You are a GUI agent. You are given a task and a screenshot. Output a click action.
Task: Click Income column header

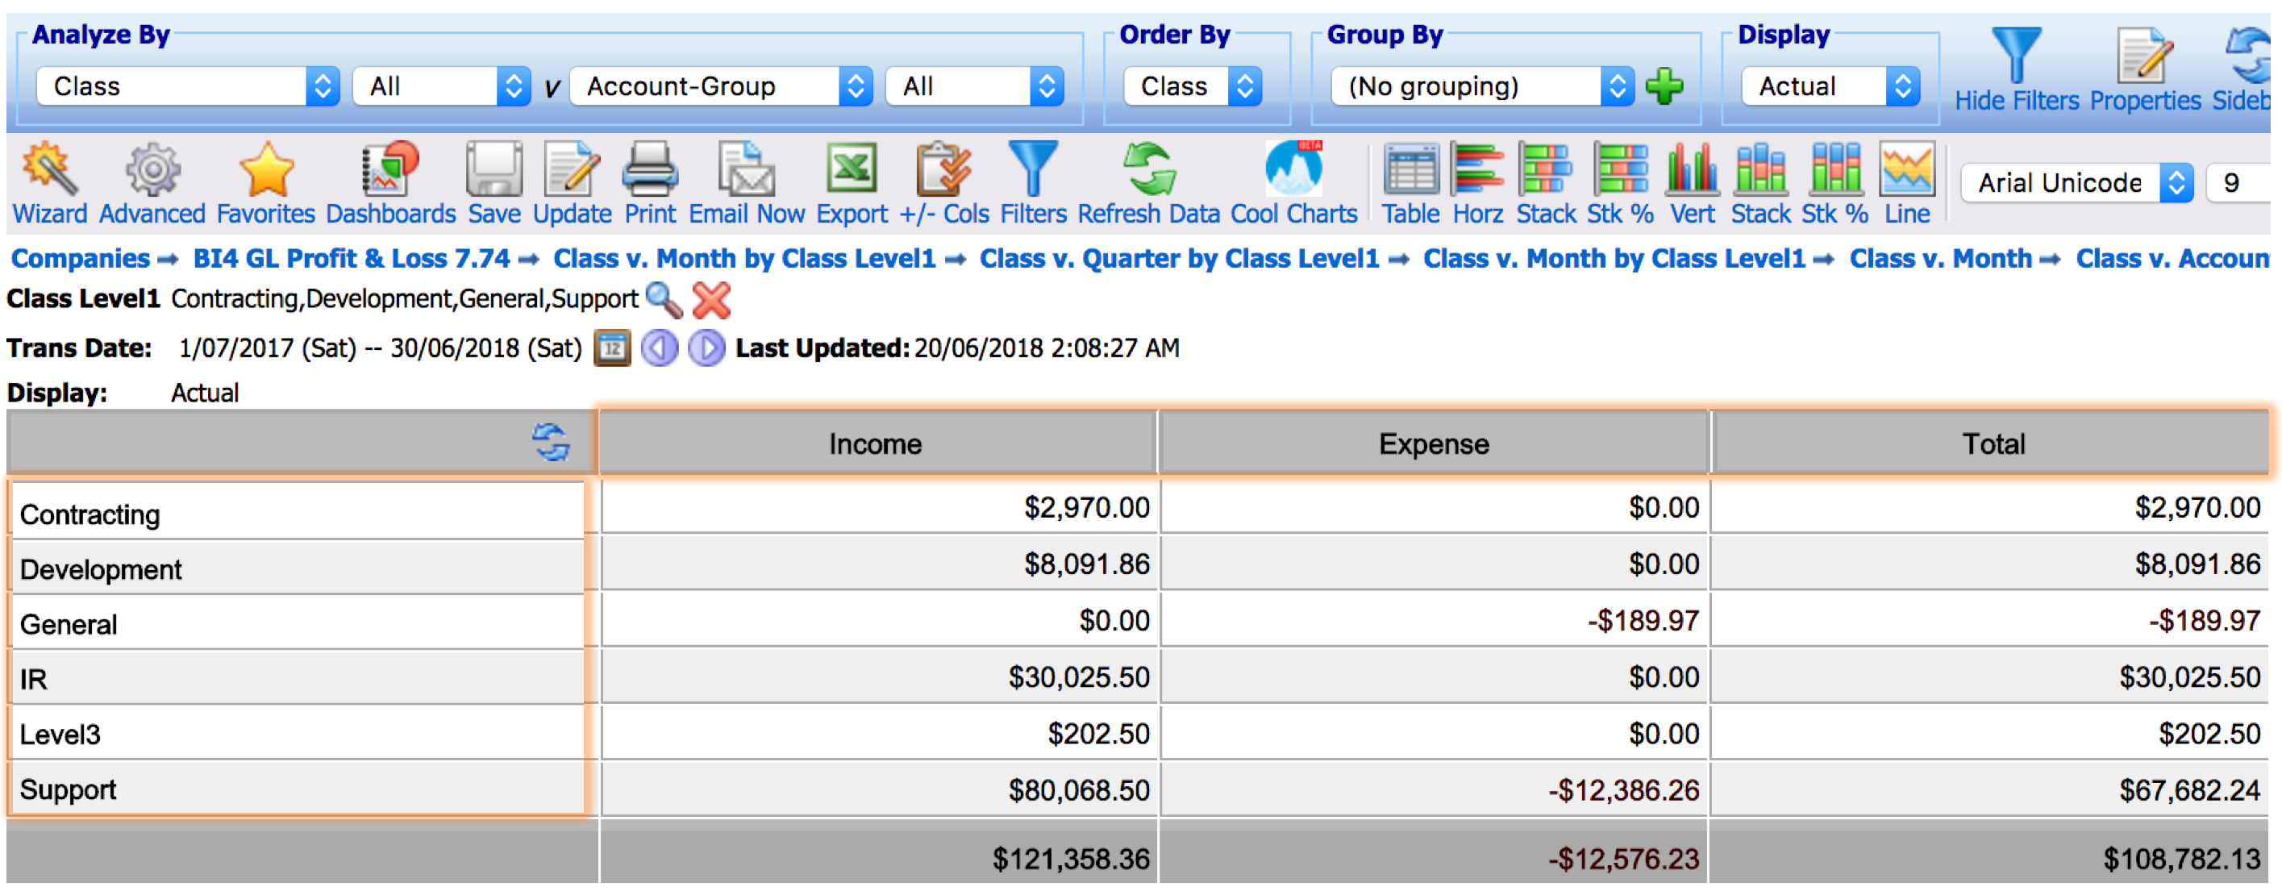click(x=877, y=442)
